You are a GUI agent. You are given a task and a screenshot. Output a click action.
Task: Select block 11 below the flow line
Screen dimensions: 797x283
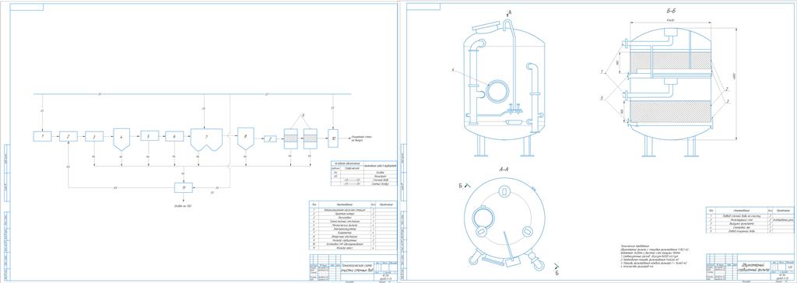(184, 187)
